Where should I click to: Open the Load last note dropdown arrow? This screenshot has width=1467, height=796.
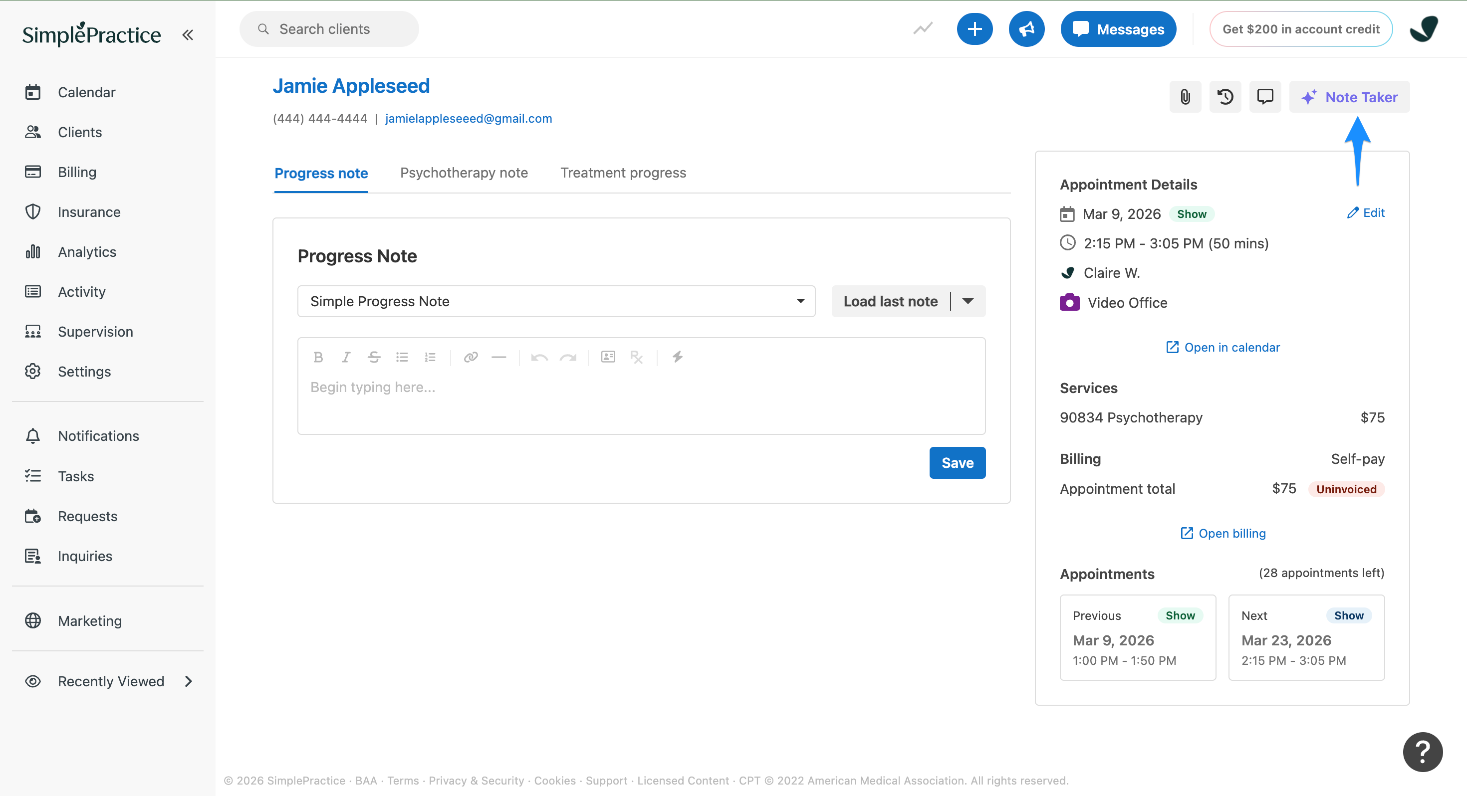click(968, 301)
